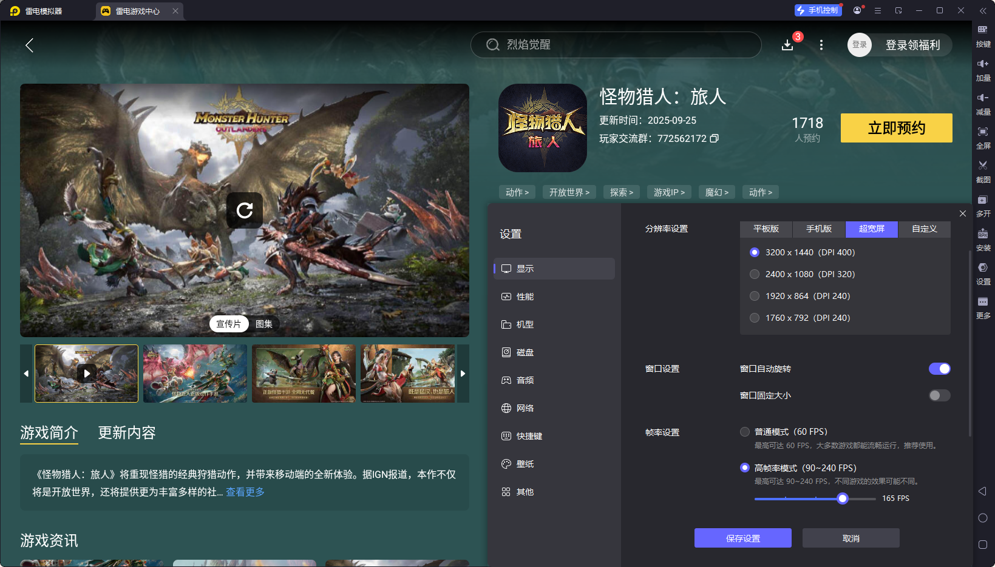Viewport: 995px width, 567px height.
Task: Click the fullscreen (全屏) icon
Action: point(983,132)
